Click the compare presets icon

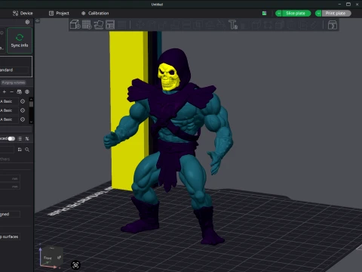[x=27, y=138]
